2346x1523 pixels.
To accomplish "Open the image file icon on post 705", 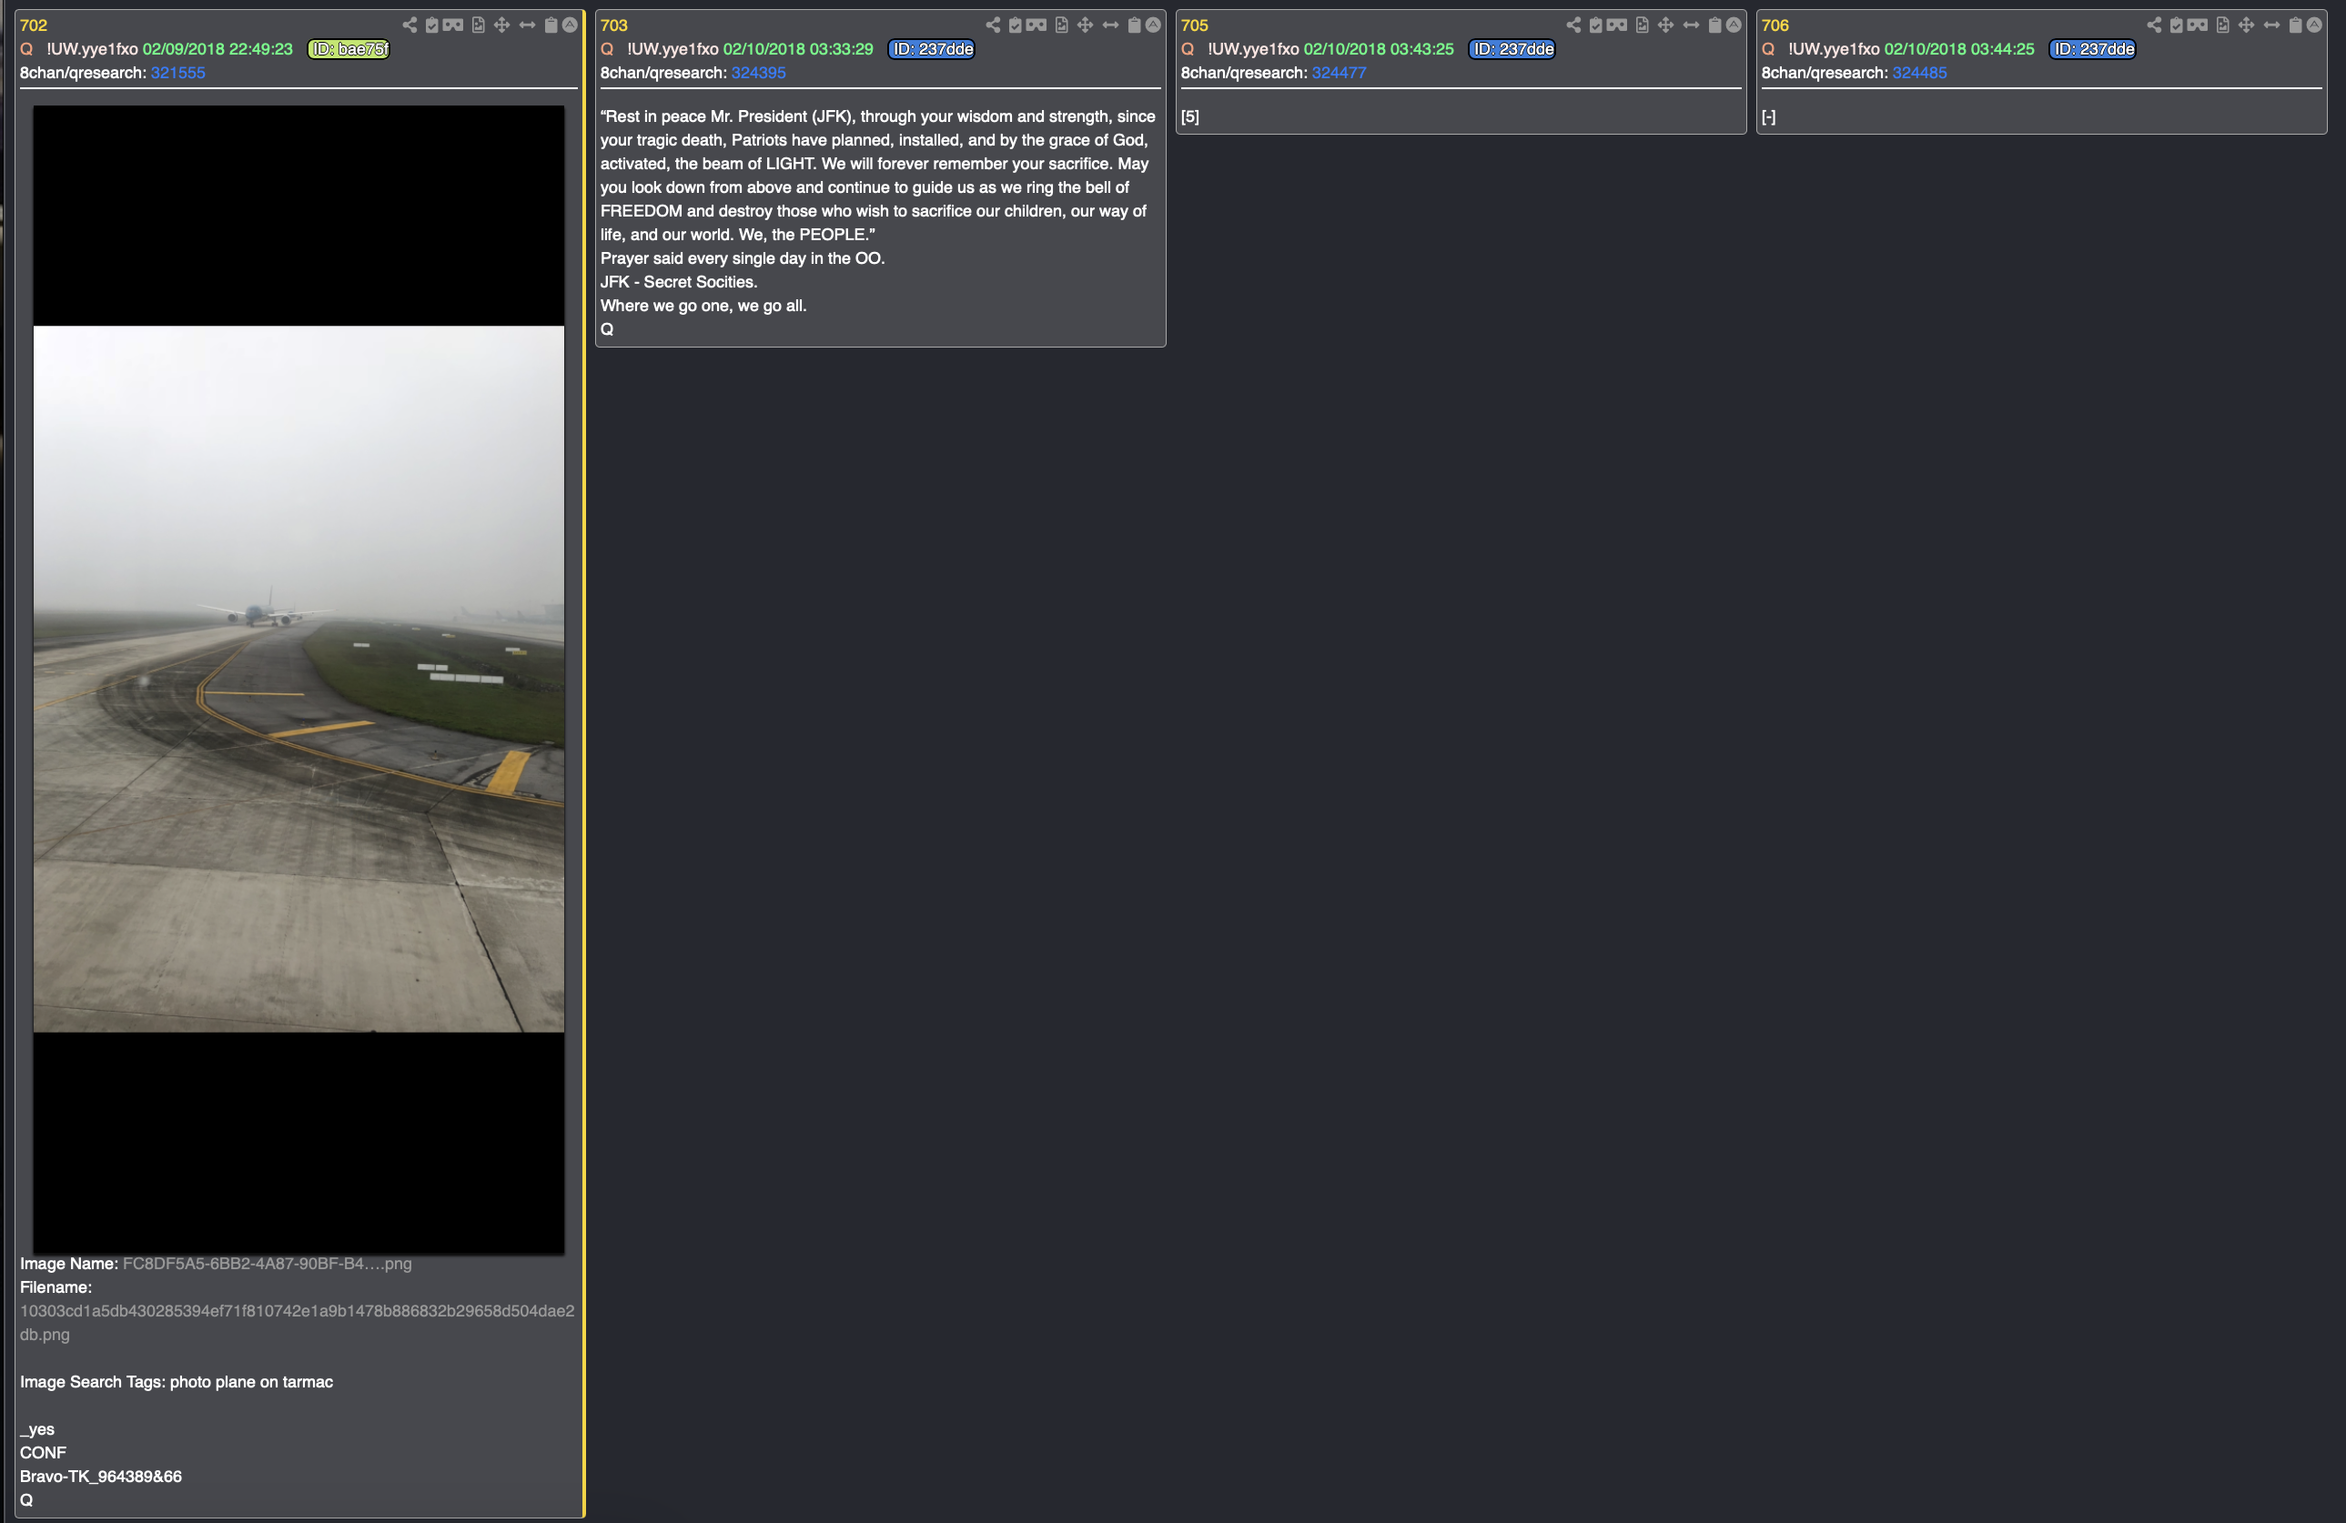I will pyautogui.click(x=1643, y=25).
